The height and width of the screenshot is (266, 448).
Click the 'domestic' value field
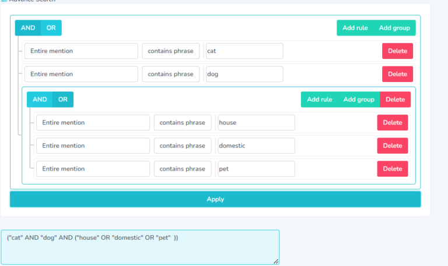tap(256, 146)
